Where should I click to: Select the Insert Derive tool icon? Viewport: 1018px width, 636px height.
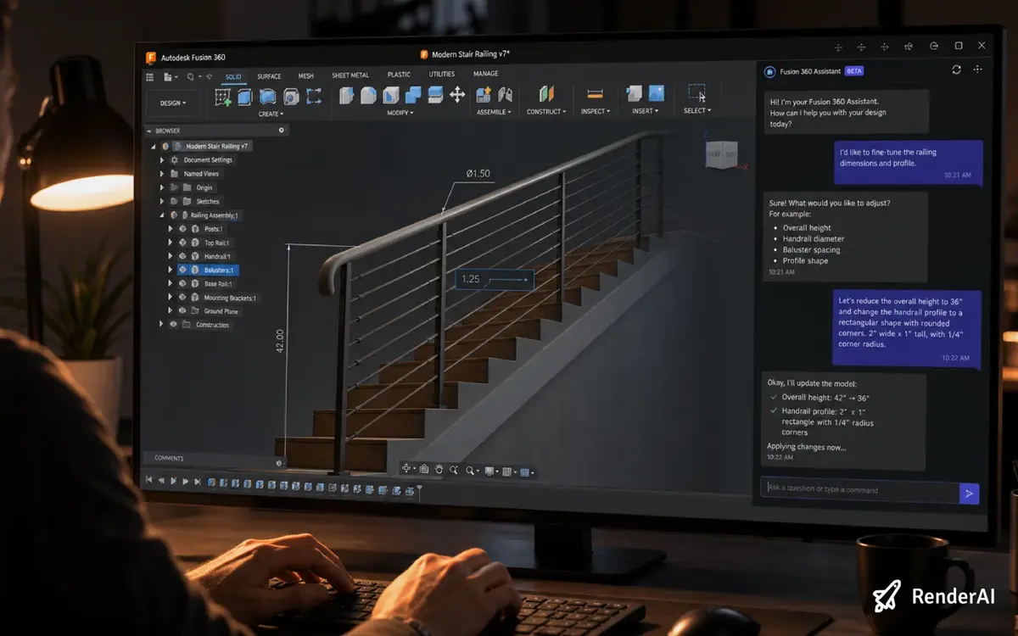click(634, 93)
